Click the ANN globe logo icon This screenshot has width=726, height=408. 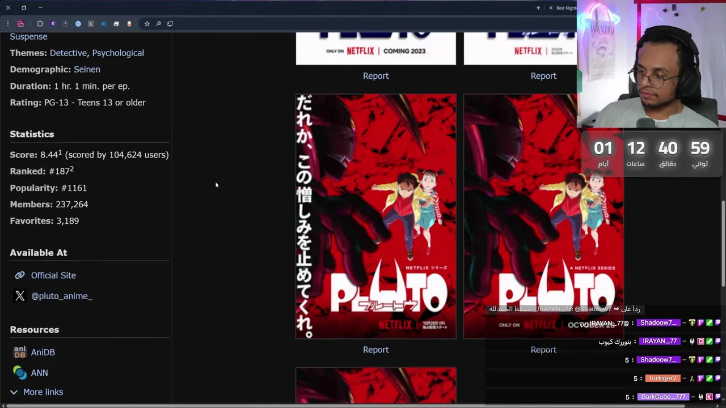[20, 372]
